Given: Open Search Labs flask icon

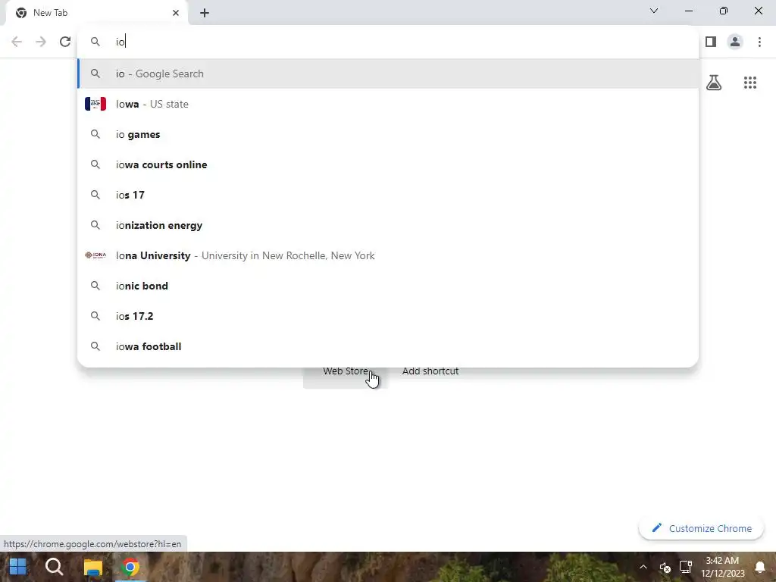Looking at the screenshot, I should pyautogui.click(x=714, y=83).
